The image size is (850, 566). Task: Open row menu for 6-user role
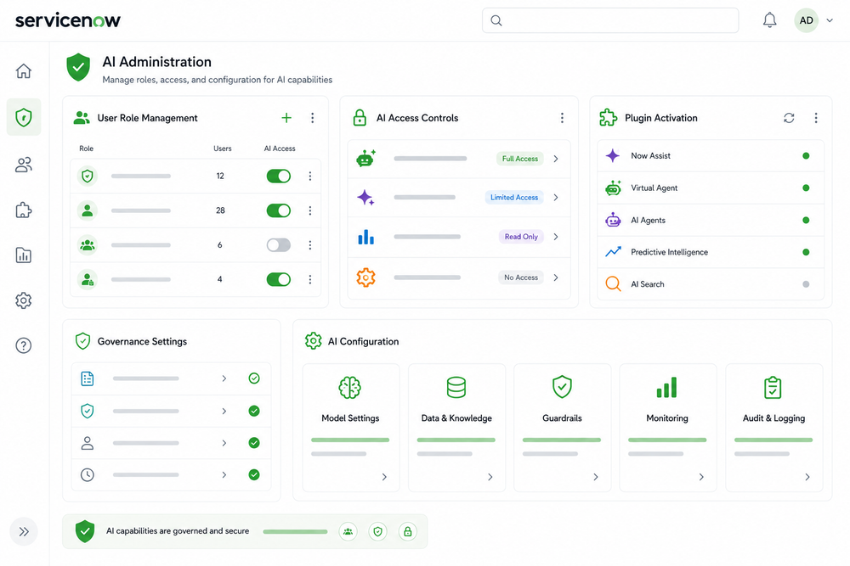[x=310, y=245]
